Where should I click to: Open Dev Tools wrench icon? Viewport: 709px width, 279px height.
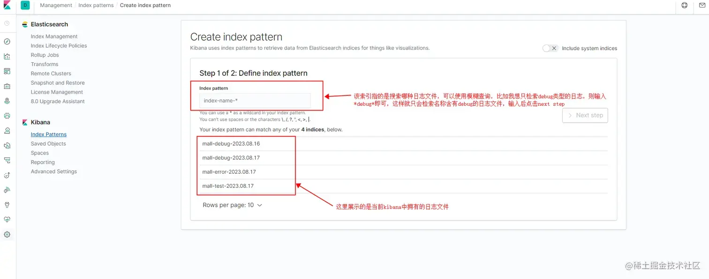7,205
